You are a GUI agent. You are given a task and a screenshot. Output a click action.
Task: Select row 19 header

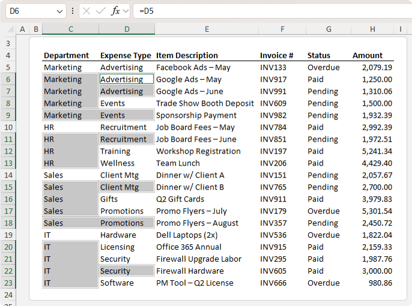[x=8, y=235]
